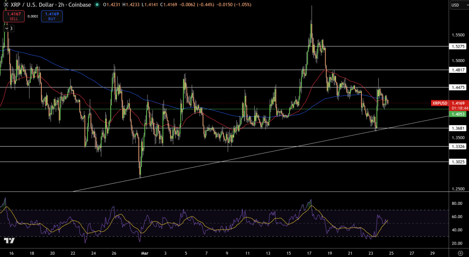Select the 1.3025 price line label

[x=458, y=162]
